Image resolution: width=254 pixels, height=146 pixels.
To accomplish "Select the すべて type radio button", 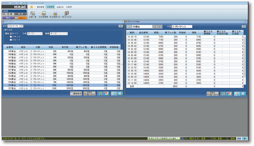I will coord(11,34).
